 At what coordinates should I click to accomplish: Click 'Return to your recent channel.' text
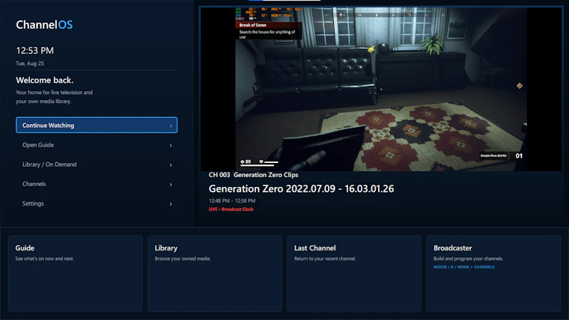click(325, 259)
